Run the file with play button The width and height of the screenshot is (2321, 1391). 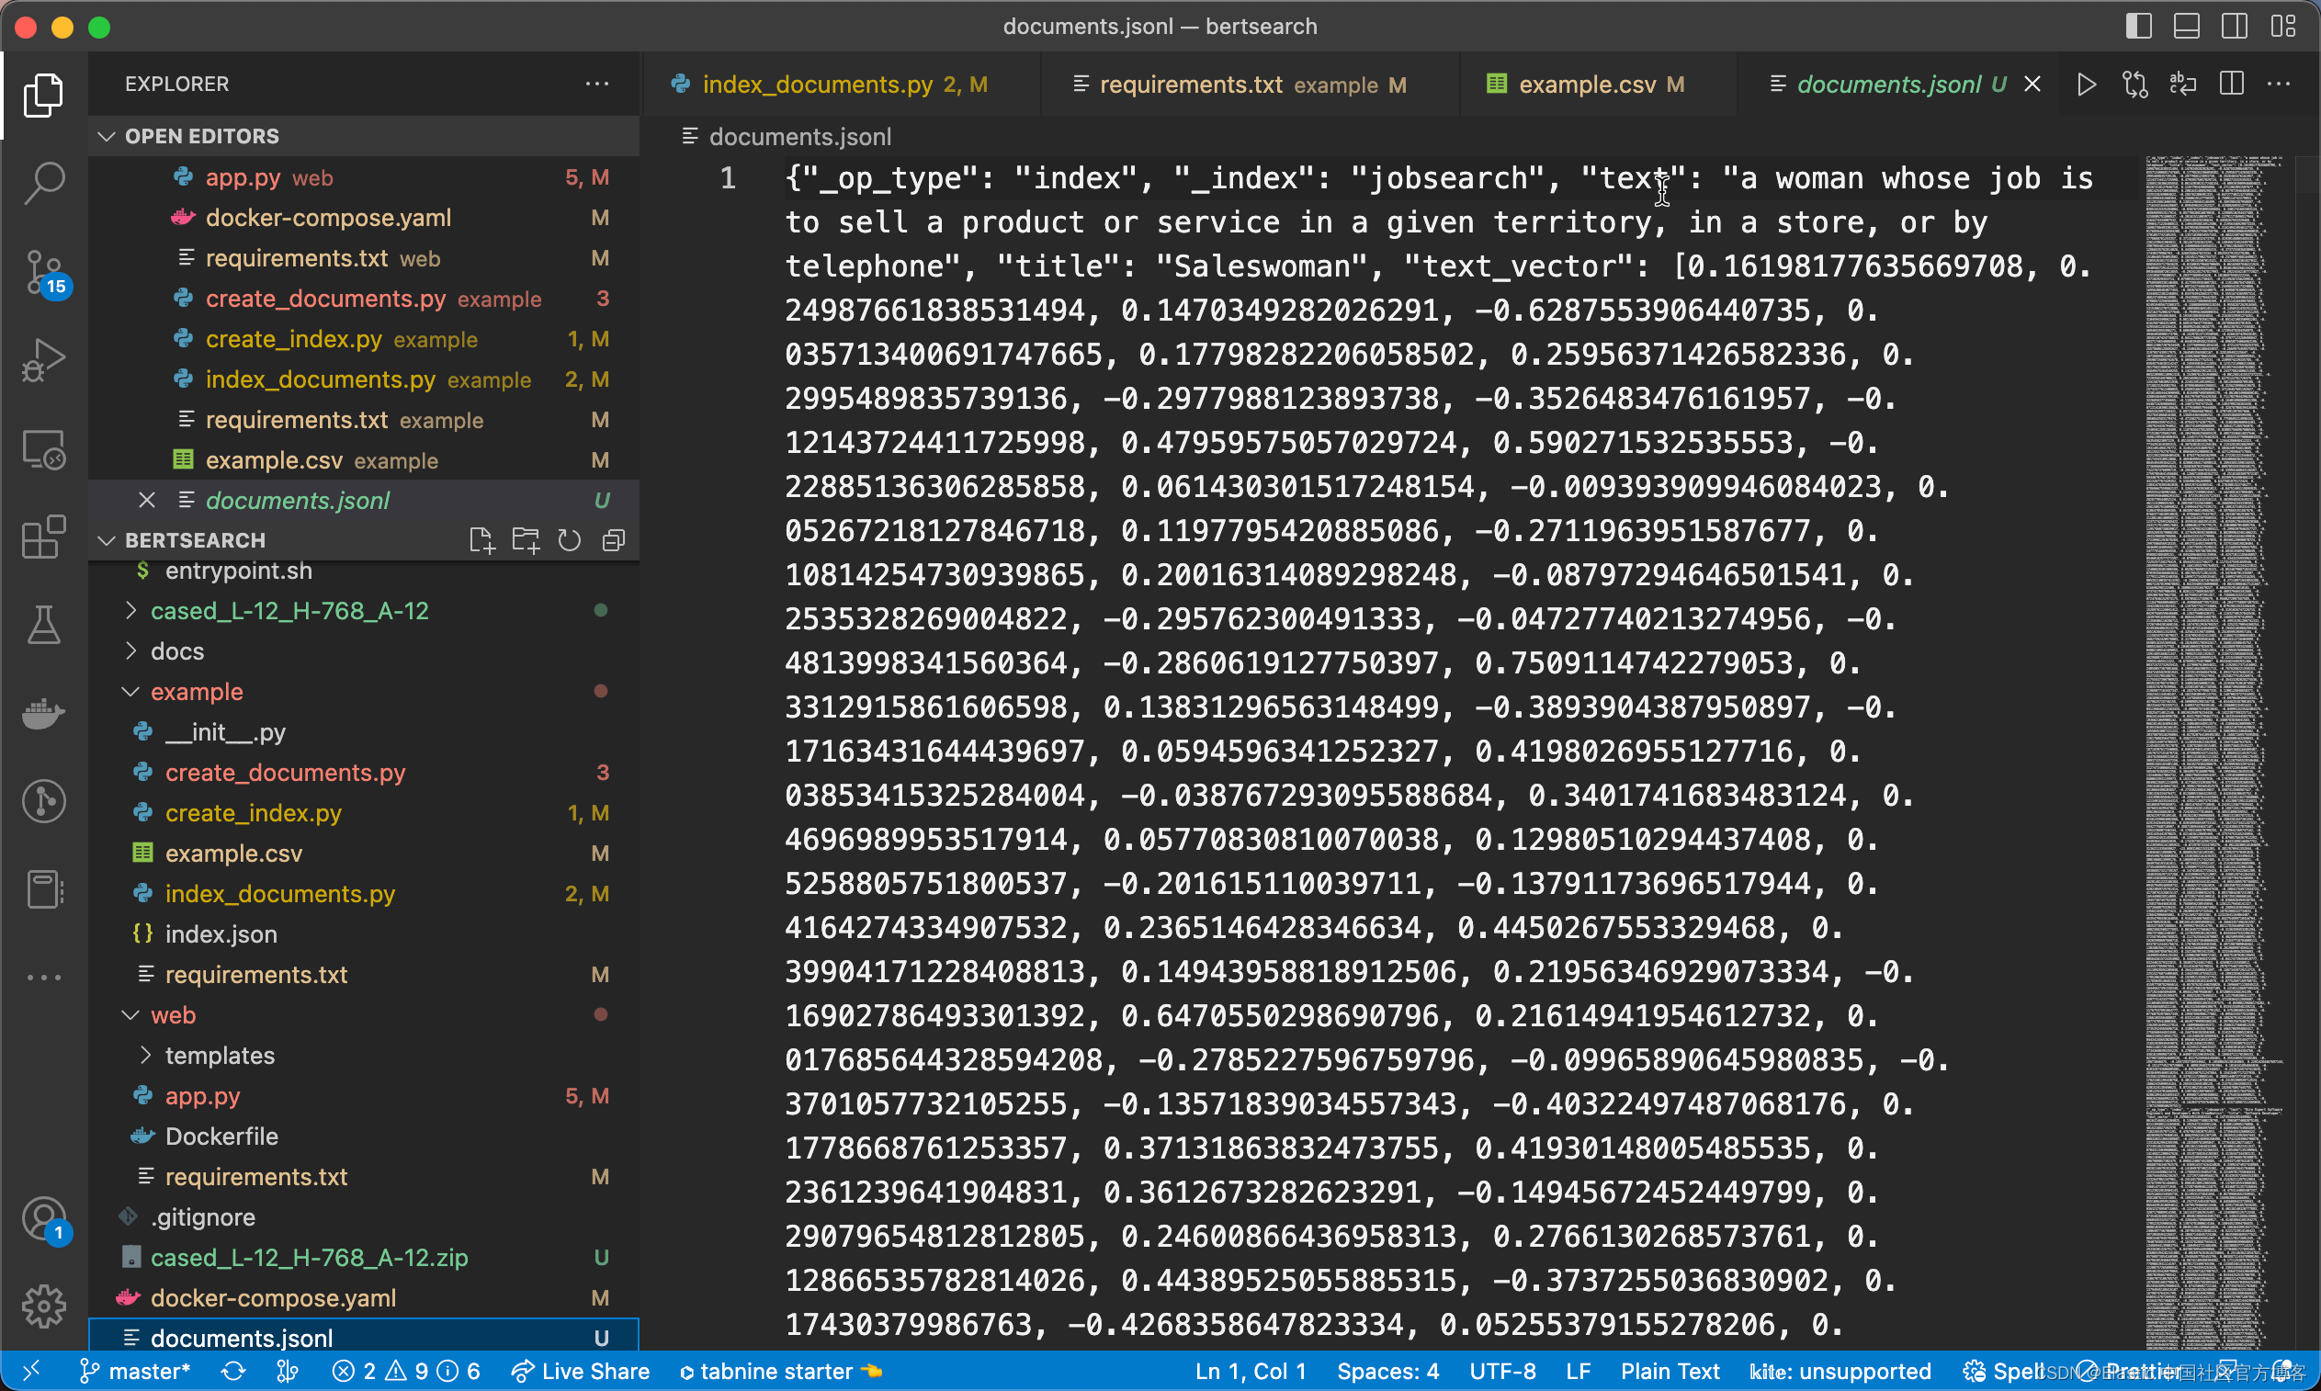click(2085, 85)
